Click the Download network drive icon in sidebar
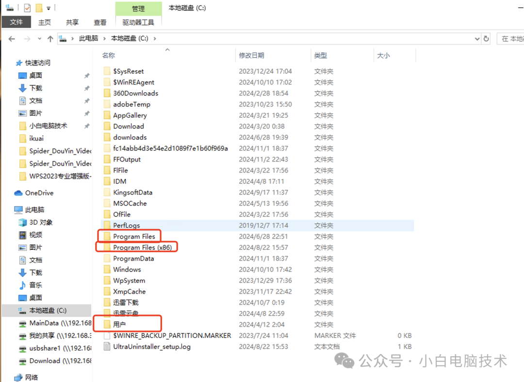The width and height of the screenshot is (524, 382). click(22, 361)
